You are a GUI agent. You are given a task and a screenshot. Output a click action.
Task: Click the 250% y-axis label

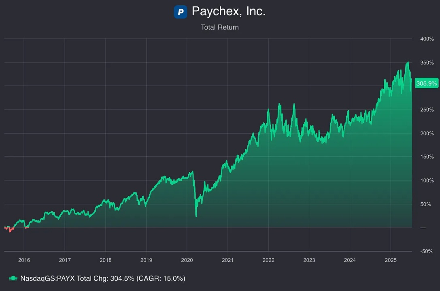(427, 110)
